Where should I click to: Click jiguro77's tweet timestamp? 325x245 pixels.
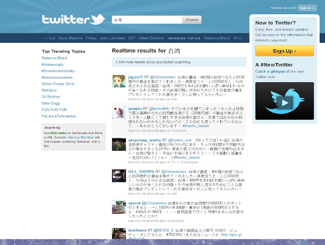[146, 99]
